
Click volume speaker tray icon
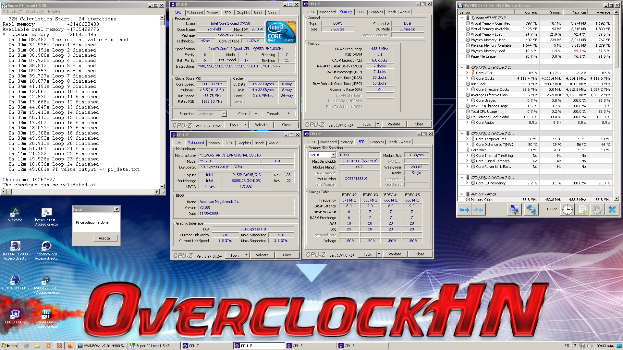tap(590, 346)
